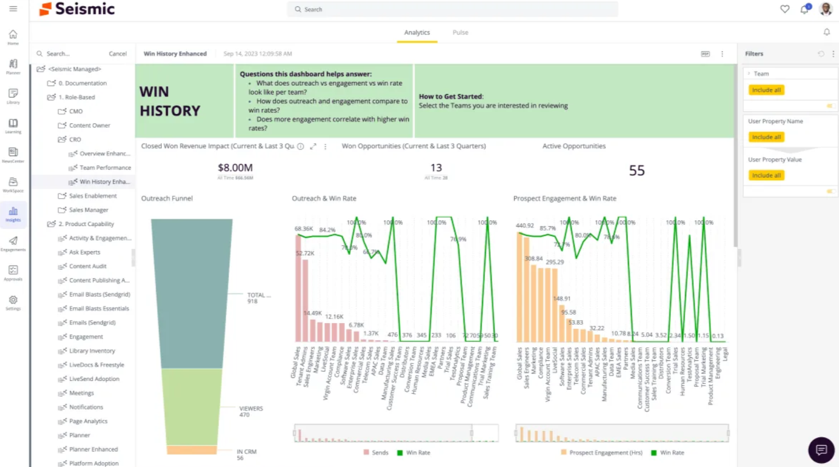Open Page Analytics report
Viewport: 839px width, 467px height.
pos(83,421)
